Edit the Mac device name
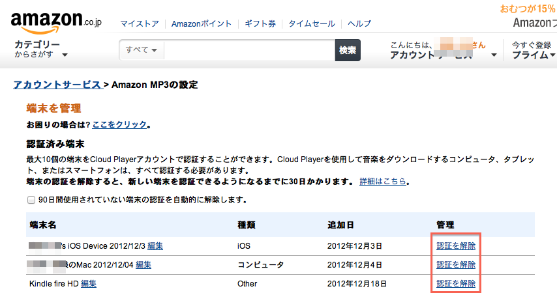The image size is (557, 293). coord(143,264)
